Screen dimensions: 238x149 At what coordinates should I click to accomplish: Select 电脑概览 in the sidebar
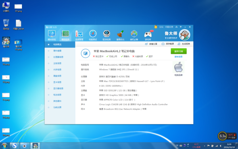tap(60, 45)
